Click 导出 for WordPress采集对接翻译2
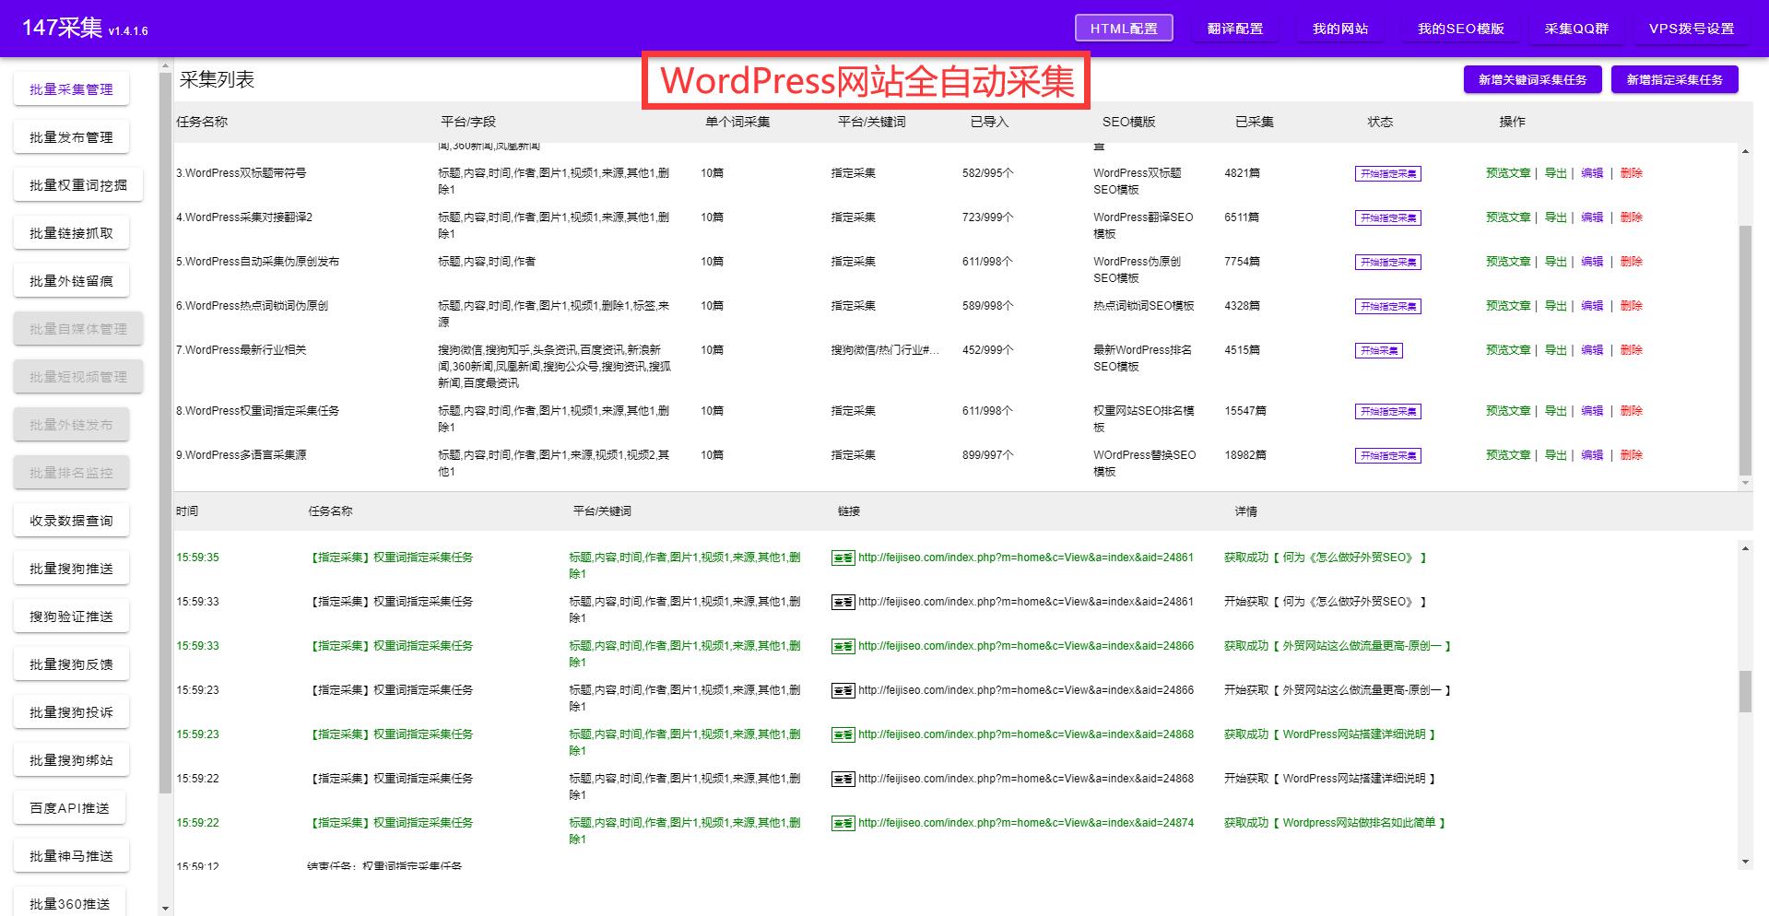This screenshot has height=916, width=1769. coord(1555,217)
